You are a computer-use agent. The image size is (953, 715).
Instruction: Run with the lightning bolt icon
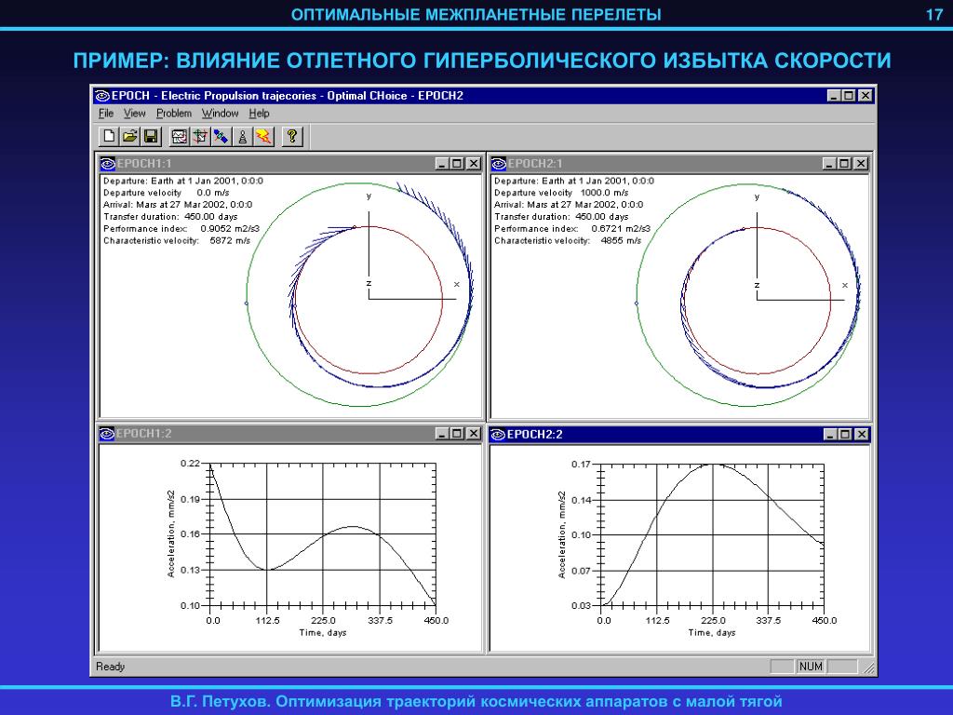263,136
